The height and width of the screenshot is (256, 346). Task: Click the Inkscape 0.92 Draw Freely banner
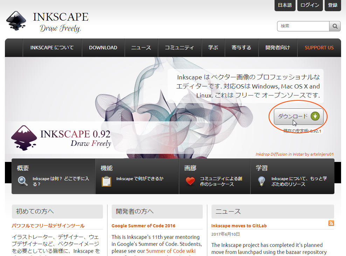(61, 138)
